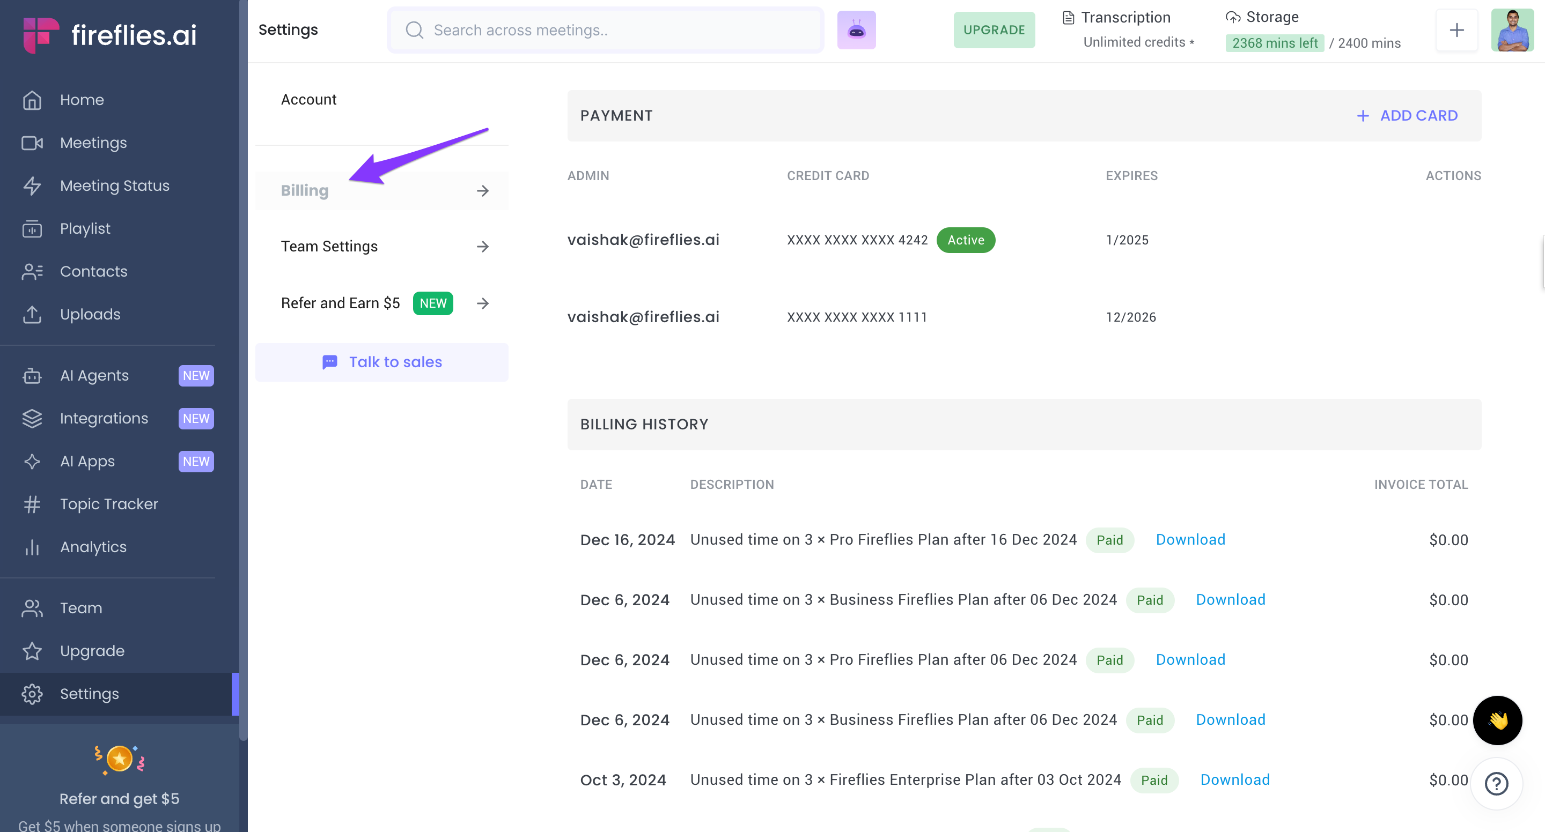Click the Search across meetings field
The height and width of the screenshot is (832, 1545).
[x=606, y=30]
